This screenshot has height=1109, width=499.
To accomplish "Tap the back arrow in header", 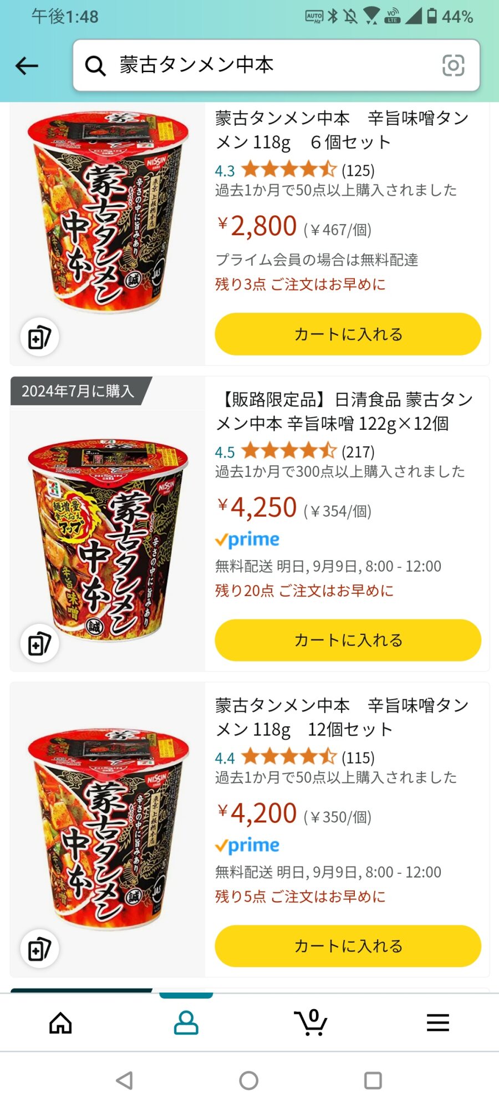I will [x=27, y=66].
